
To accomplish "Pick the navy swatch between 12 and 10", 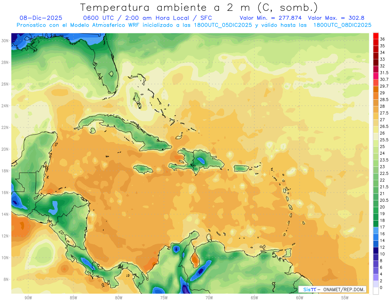I will coord(376,251).
